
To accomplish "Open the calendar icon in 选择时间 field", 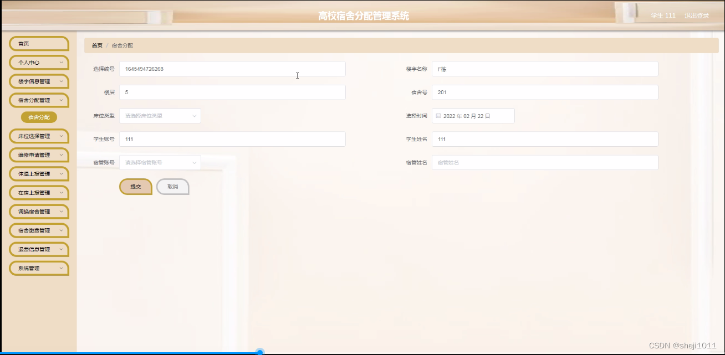I will (440, 116).
